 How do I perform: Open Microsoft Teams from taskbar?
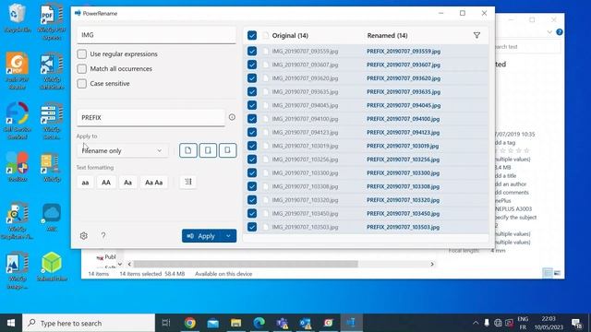pos(283,323)
